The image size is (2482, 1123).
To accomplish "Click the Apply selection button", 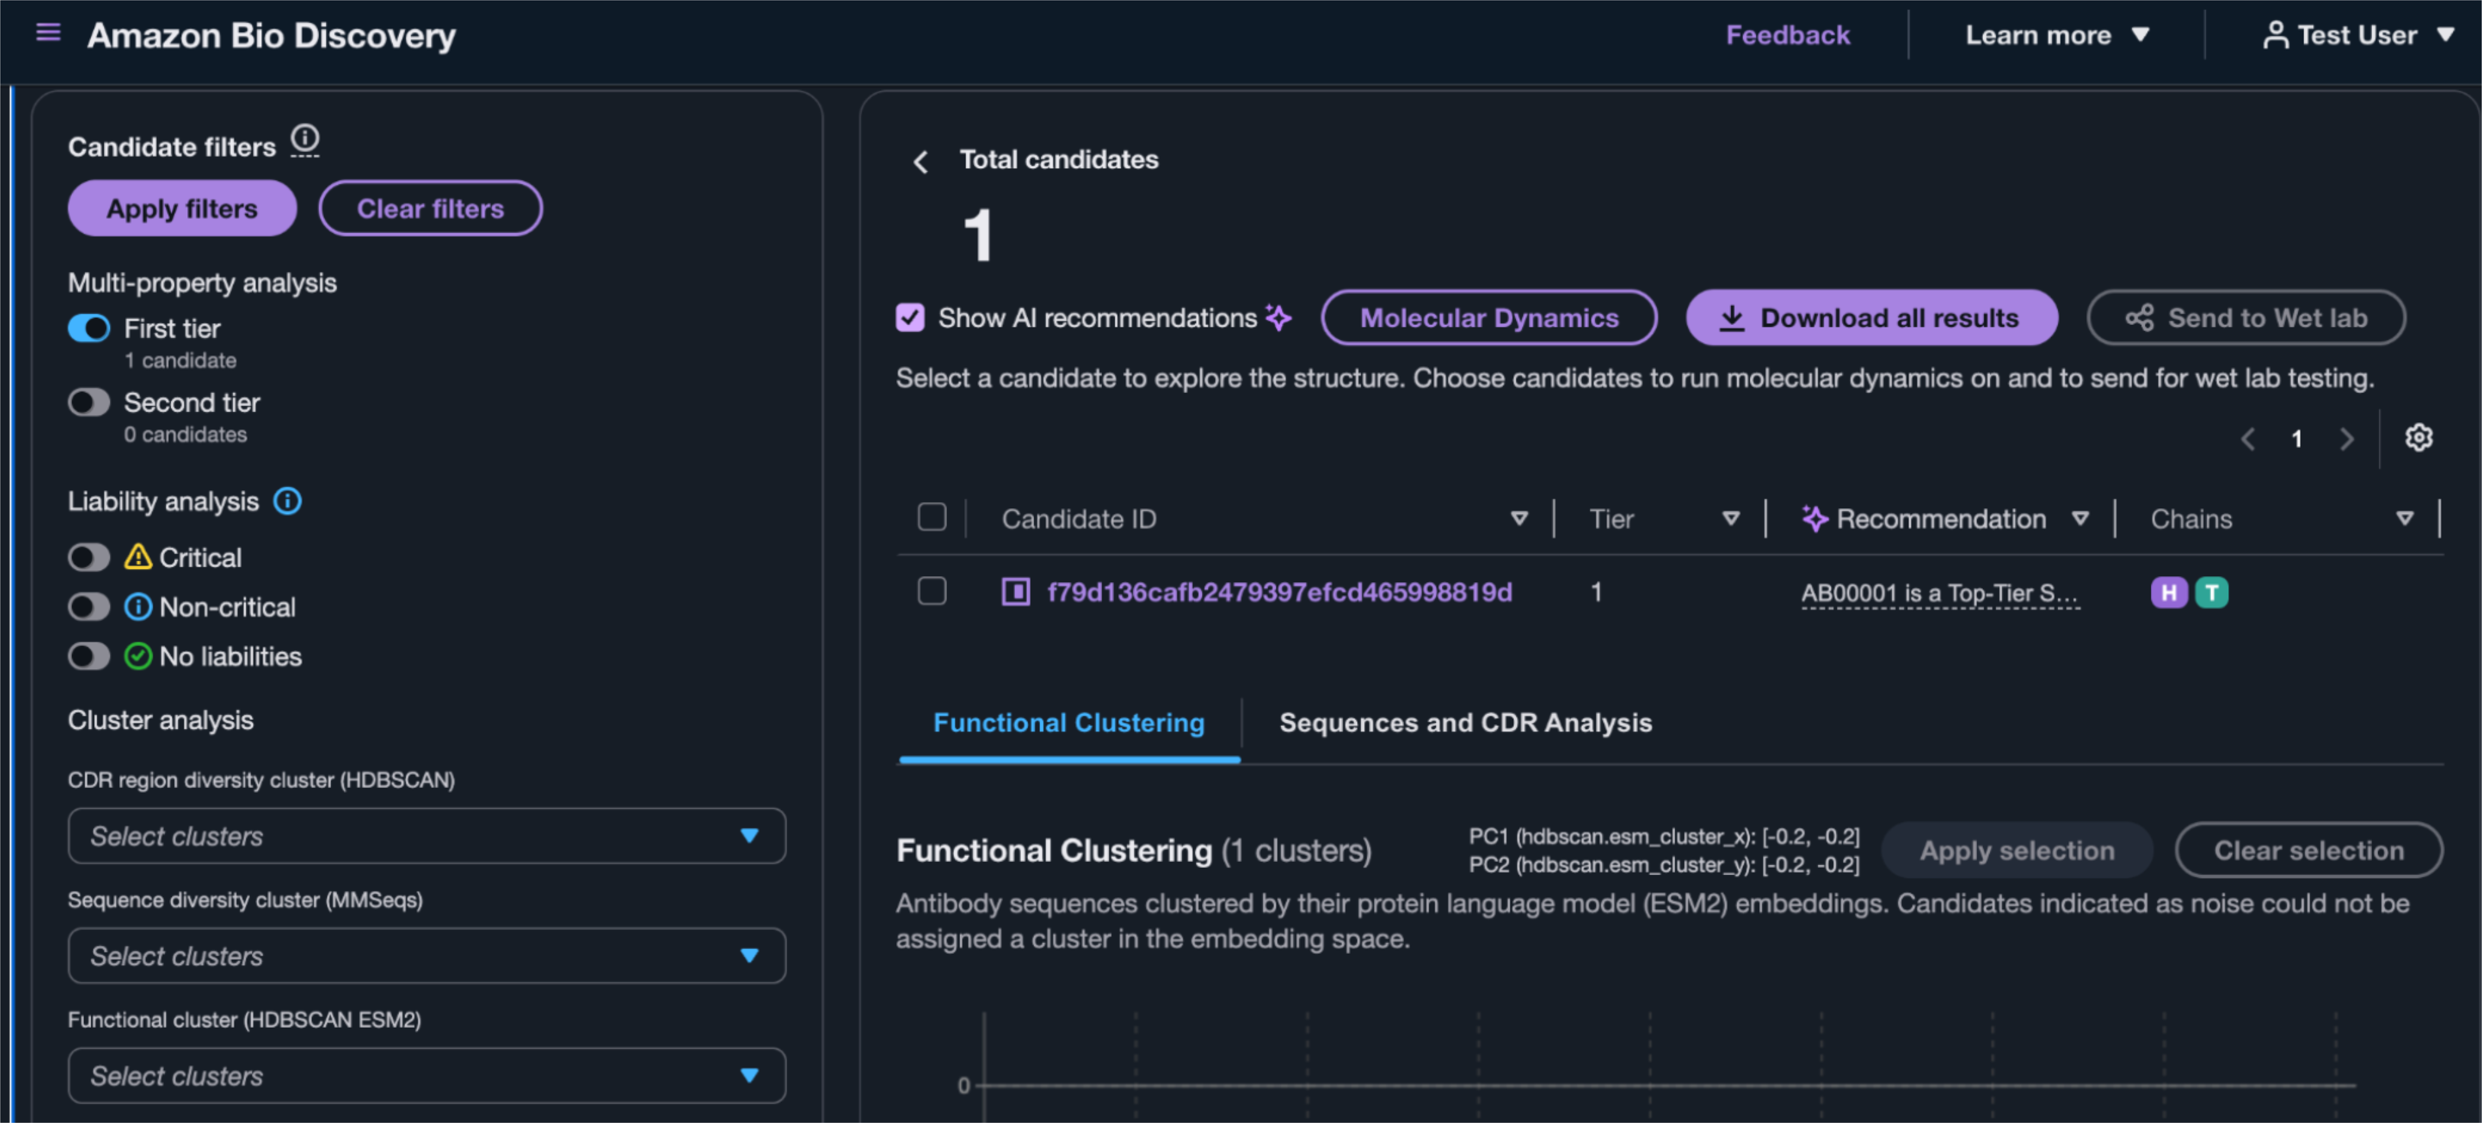I will coord(2017,850).
